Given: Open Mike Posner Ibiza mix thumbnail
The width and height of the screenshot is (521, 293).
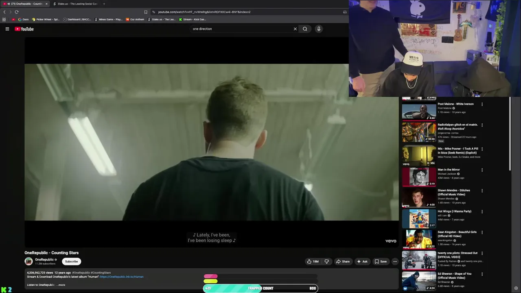Looking at the screenshot, I should pyautogui.click(x=419, y=156).
